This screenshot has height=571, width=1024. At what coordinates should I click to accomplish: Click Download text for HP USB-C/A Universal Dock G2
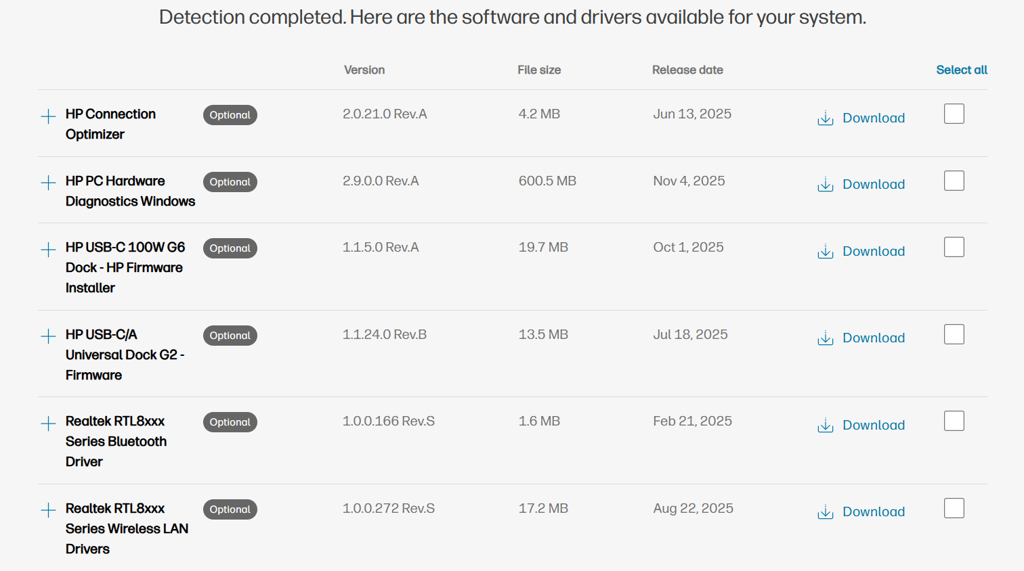click(x=874, y=338)
